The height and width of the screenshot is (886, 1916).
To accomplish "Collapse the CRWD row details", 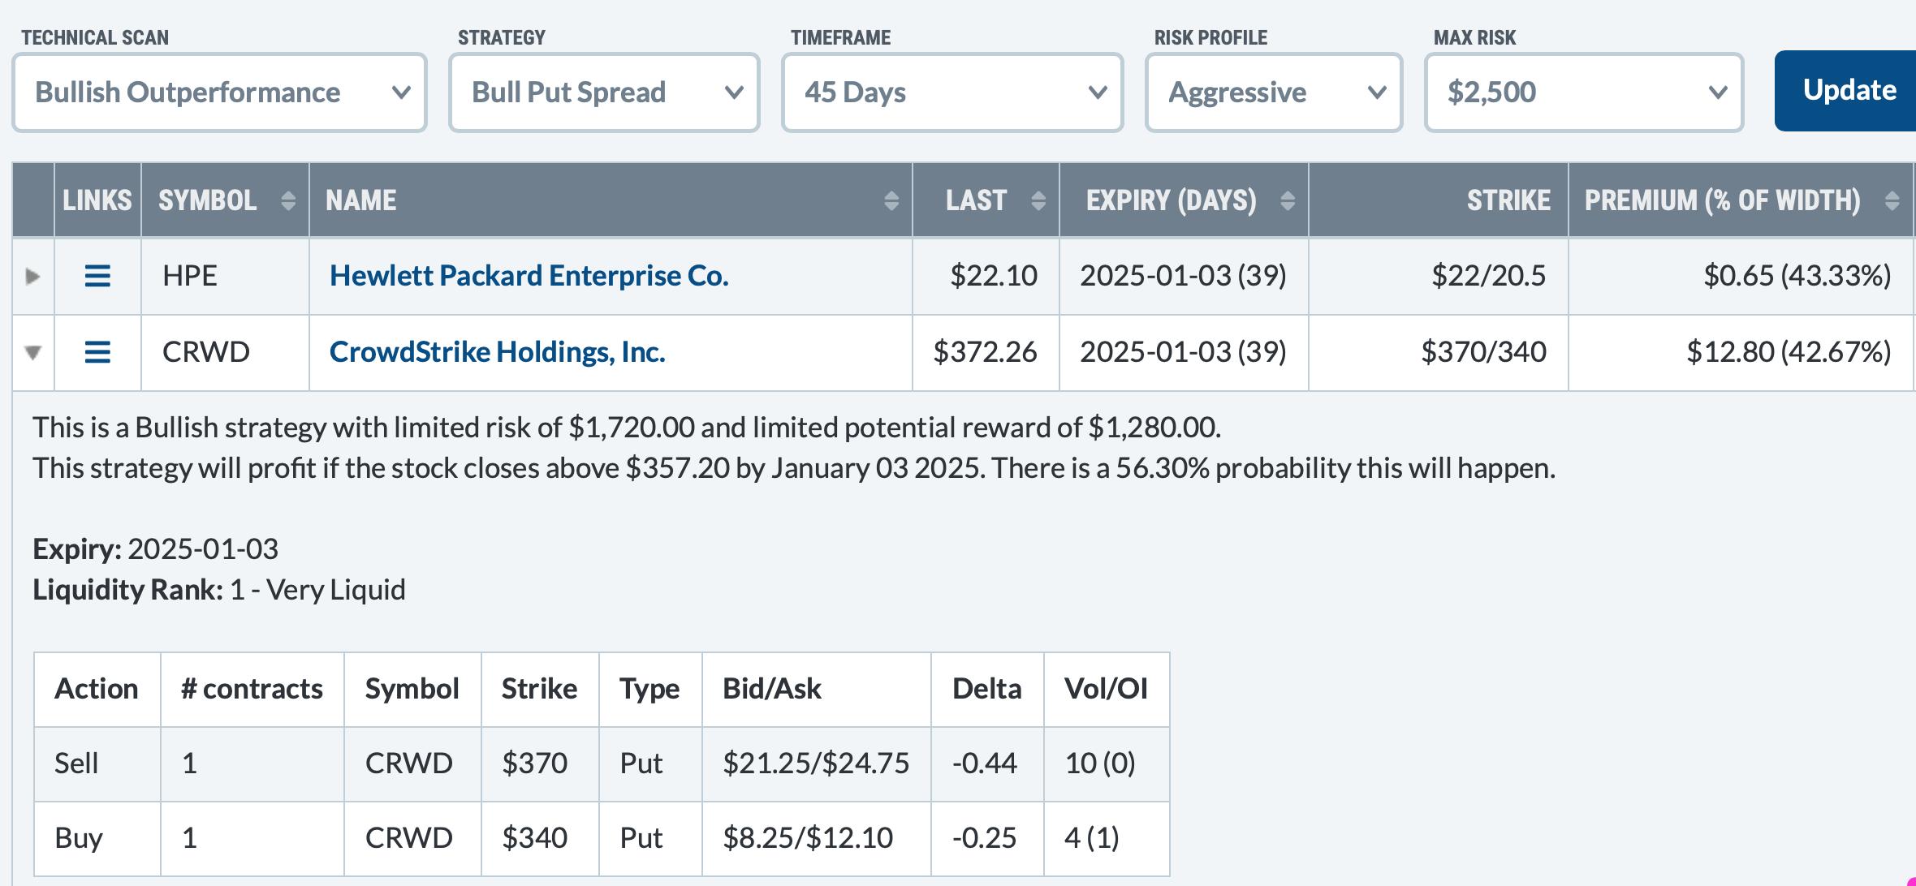I will [32, 352].
